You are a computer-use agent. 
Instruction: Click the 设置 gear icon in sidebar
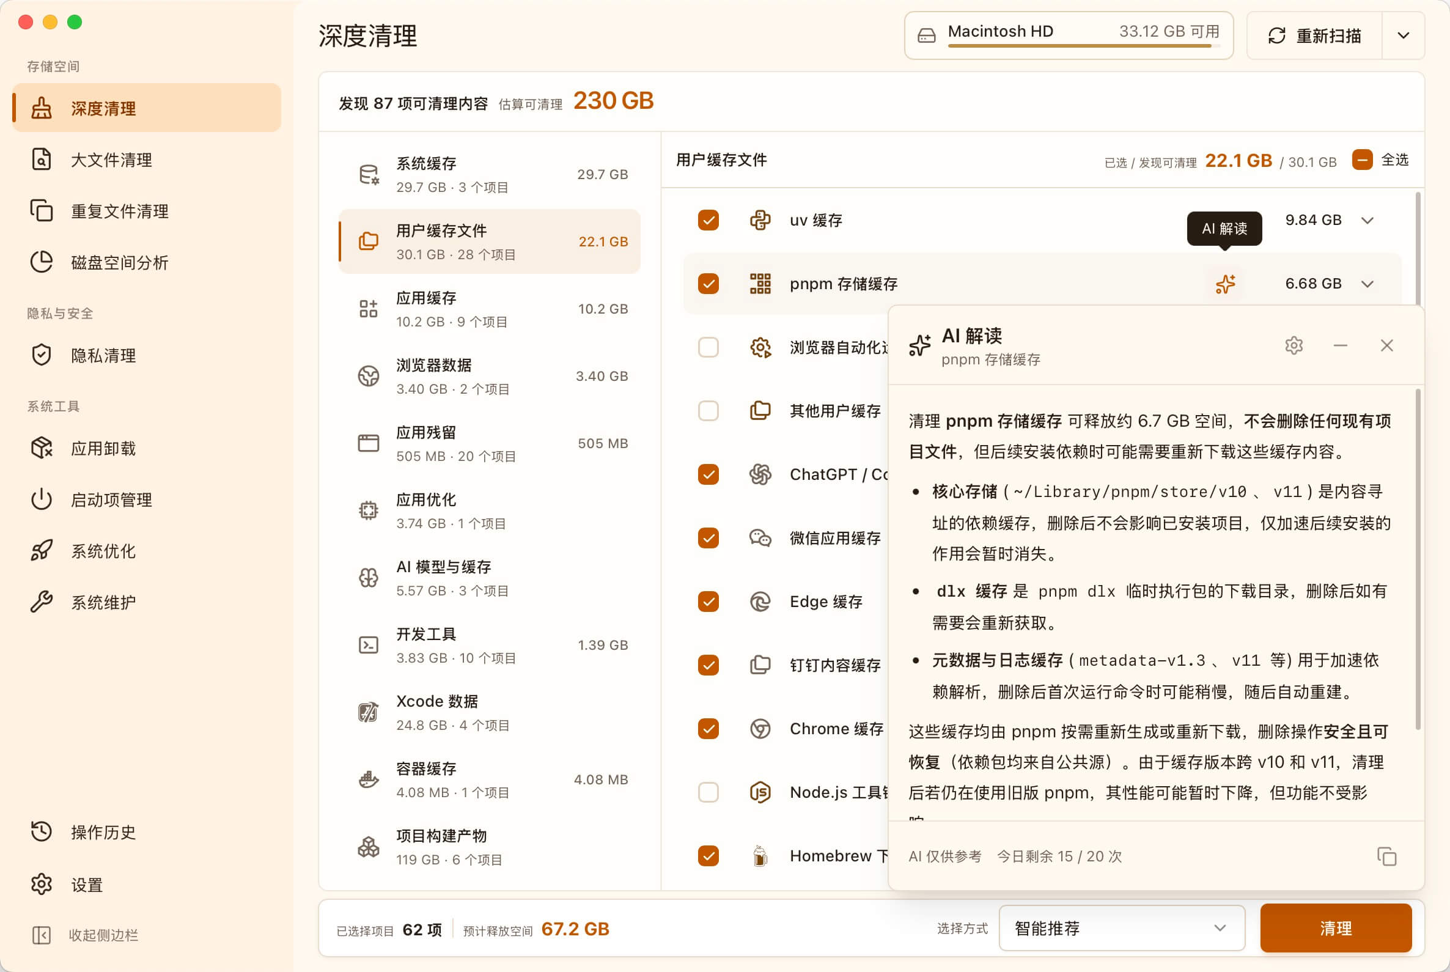coord(42,884)
